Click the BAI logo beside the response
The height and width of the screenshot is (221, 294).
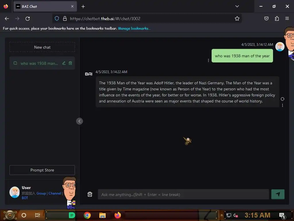(x=89, y=74)
